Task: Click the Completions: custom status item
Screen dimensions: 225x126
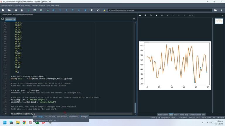Action: pyautogui.click(x=167, y=118)
